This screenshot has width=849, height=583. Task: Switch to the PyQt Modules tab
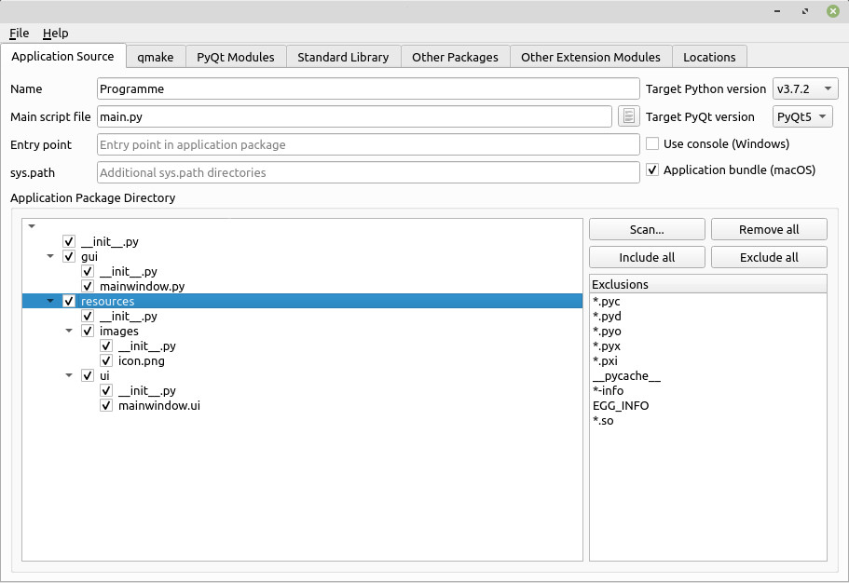(x=236, y=57)
